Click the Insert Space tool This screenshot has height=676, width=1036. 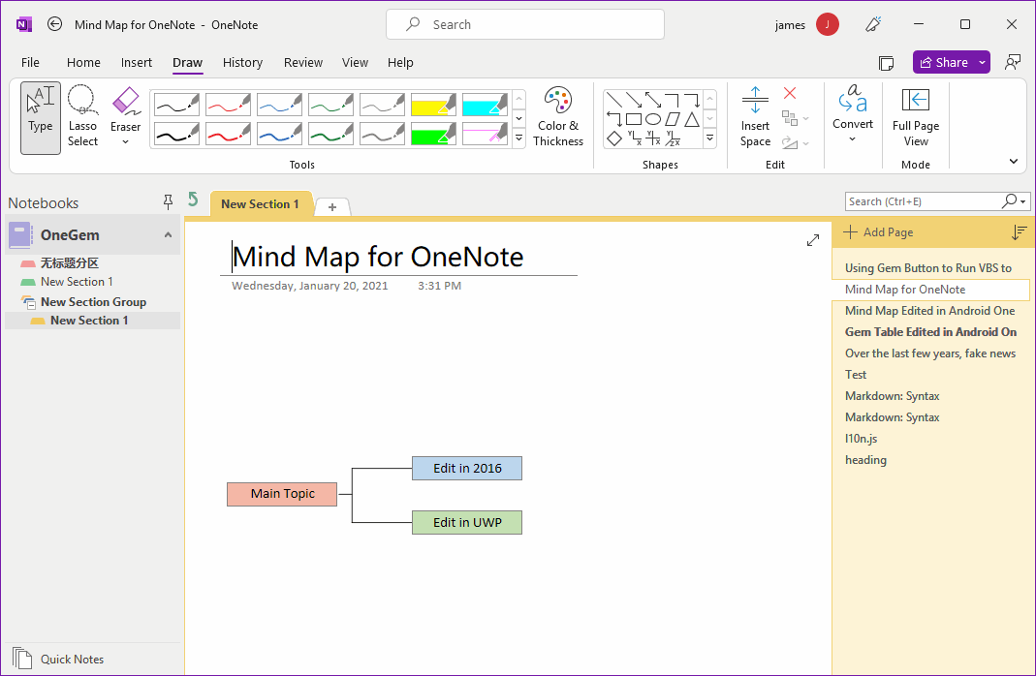coord(755,117)
